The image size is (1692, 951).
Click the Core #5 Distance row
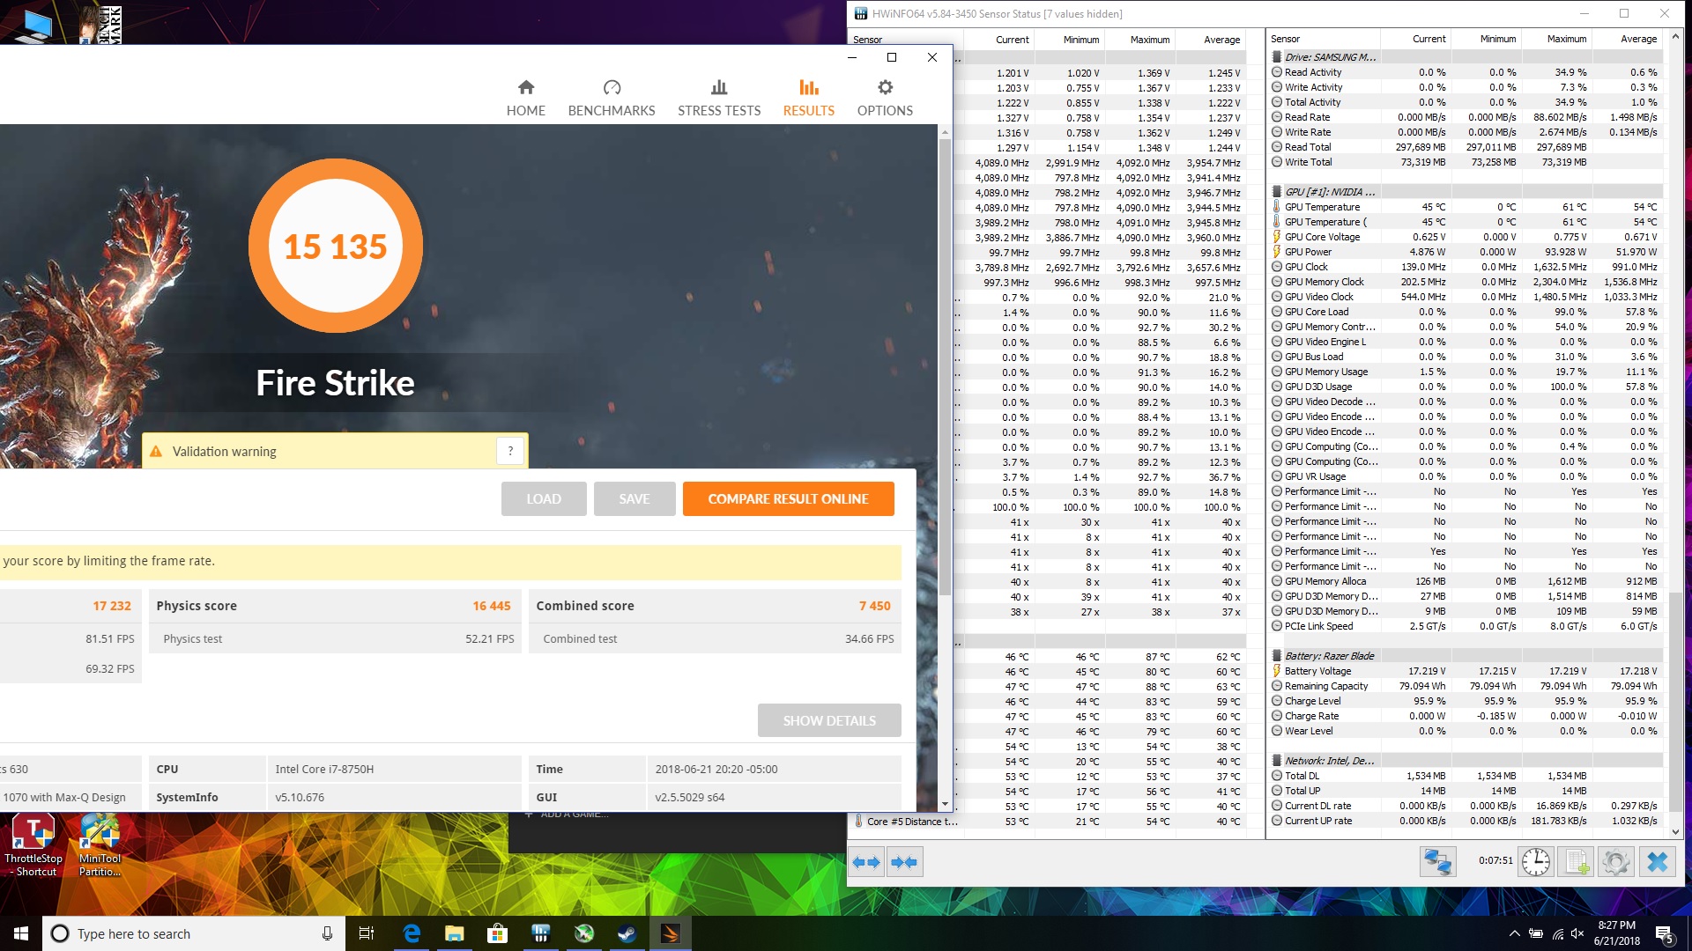click(1049, 822)
